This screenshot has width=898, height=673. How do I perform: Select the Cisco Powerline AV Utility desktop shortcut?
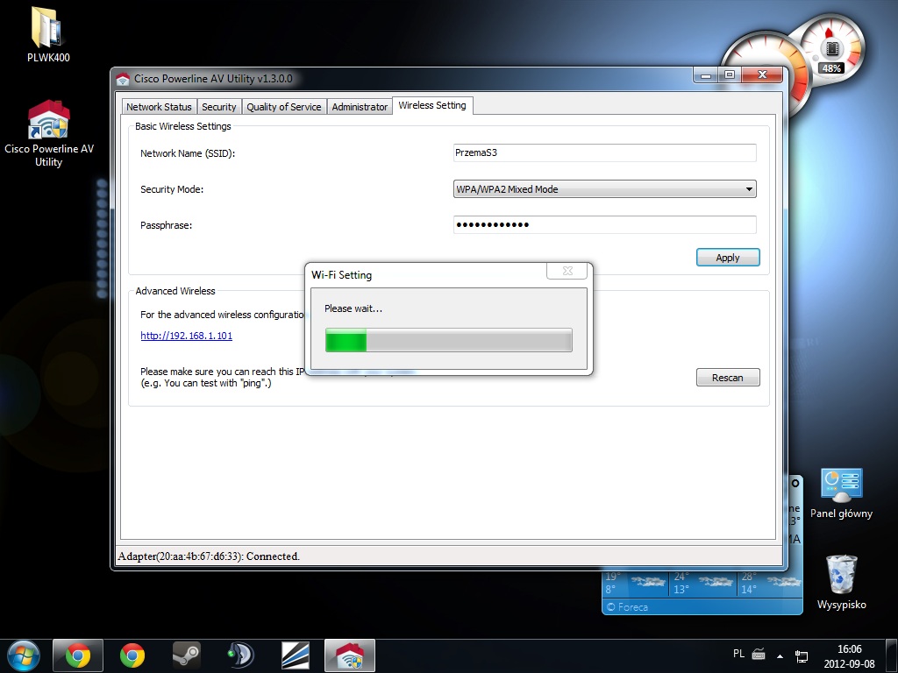pyautogui.click(x=49, y=133)
